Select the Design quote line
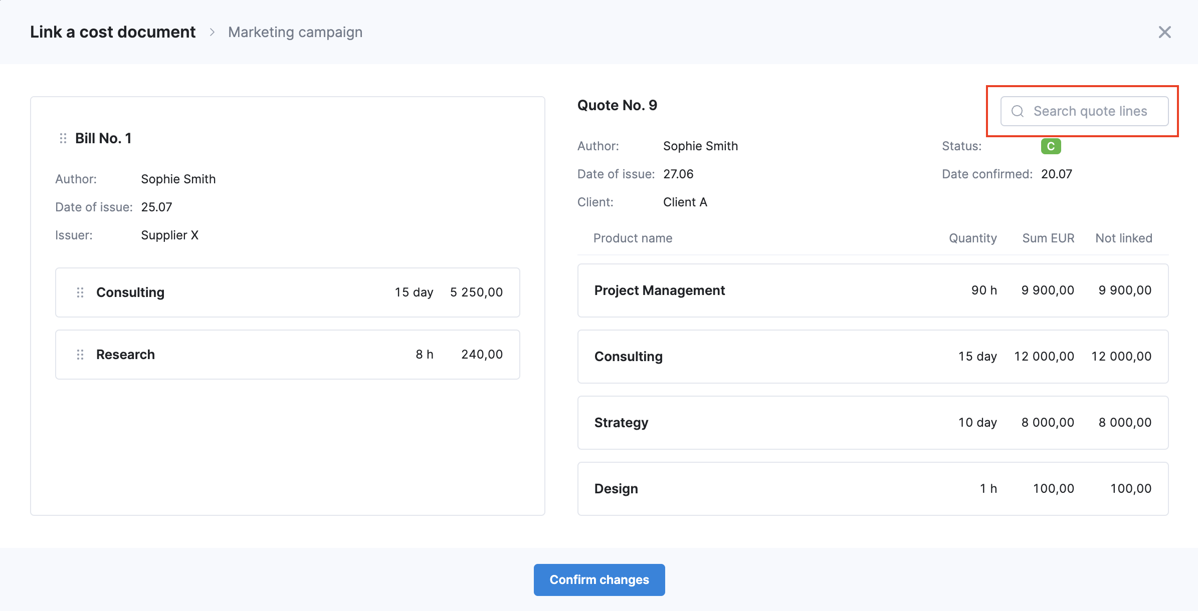1198x611 pixels. [x=873, y=489]
